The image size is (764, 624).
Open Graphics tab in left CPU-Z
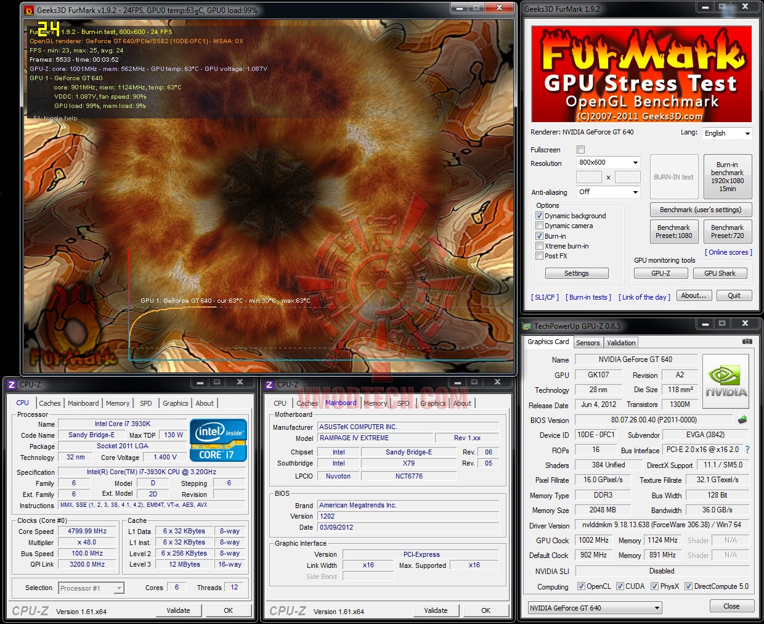[176, 403]
